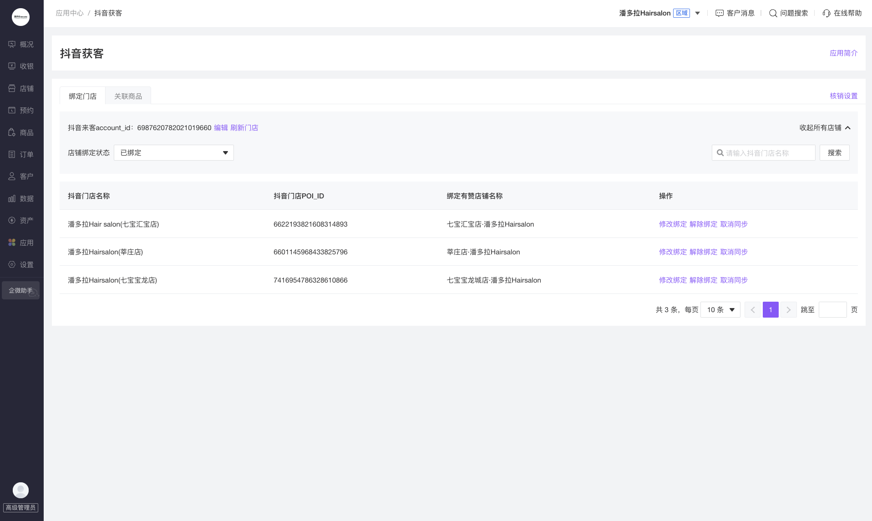
Task: Click 编辑 next to the account_id
Action: click(221, 128)
